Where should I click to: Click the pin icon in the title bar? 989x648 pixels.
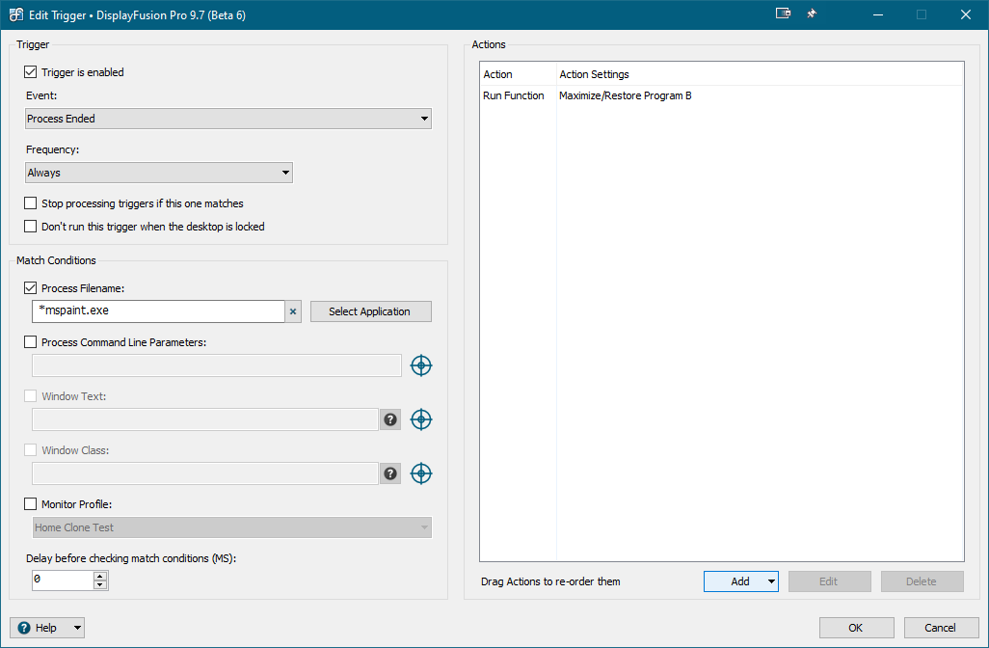pyautogui.click(x=812, y=14)
